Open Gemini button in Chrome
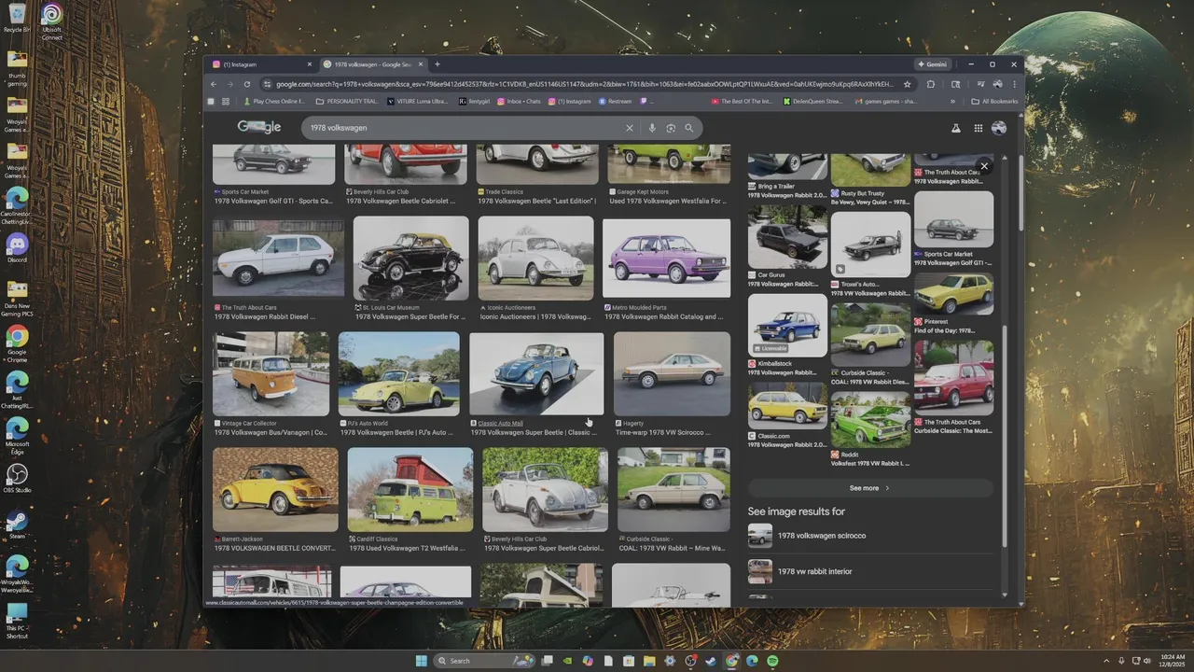 tap(933, 64)
